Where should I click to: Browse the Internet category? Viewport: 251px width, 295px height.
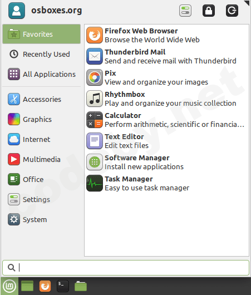[42, 139]
